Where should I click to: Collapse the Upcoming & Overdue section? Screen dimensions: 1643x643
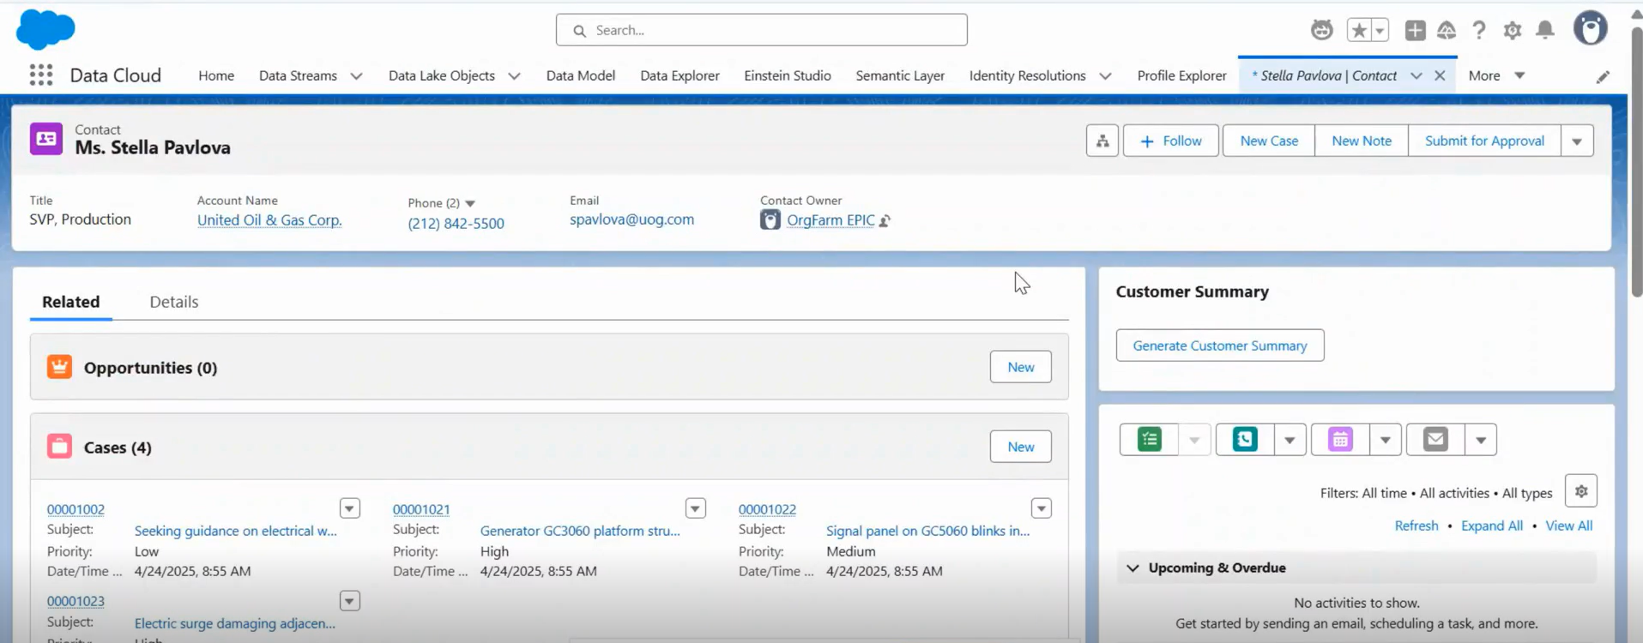tap(1133, 568)
